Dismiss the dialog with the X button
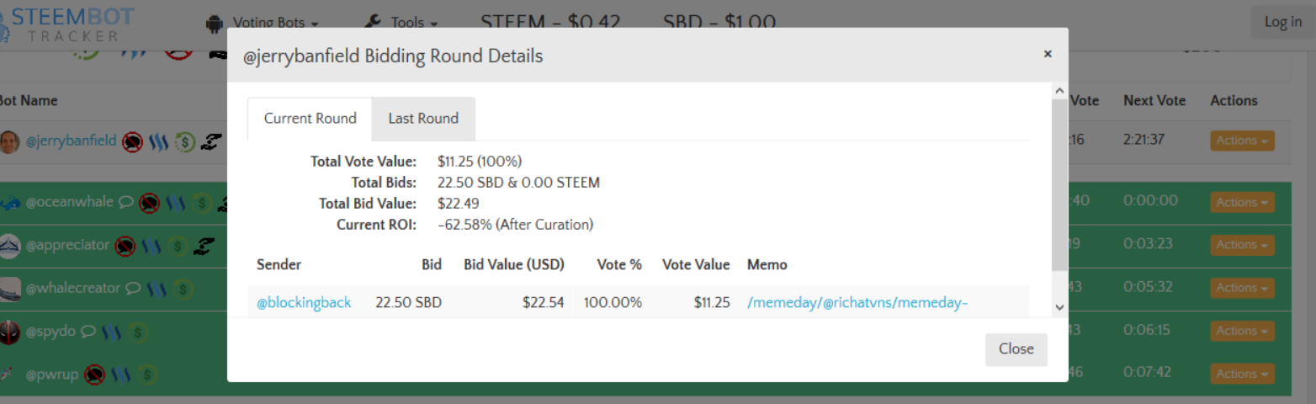 (x=1048, y=54)
